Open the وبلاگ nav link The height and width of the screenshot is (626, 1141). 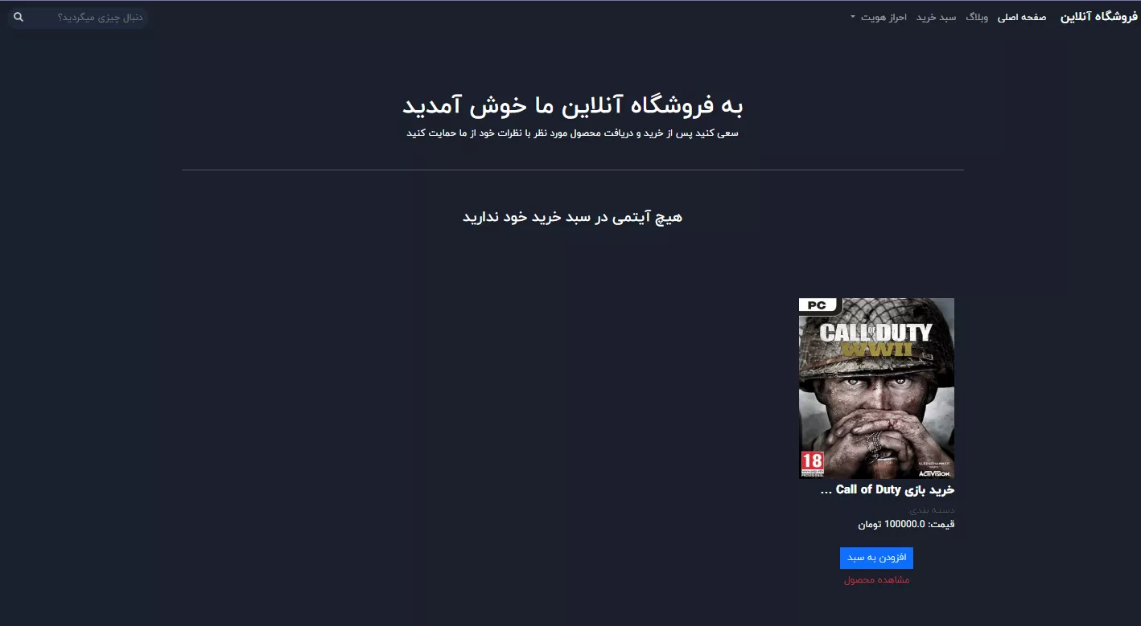pyautogui.click(x=977, y=17)
